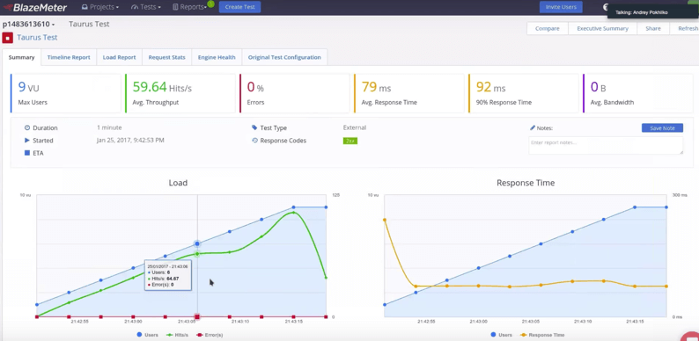Screen dimensions: 699x341
Task: Open the Reports dropdown menu
Action: click(189, 7)
